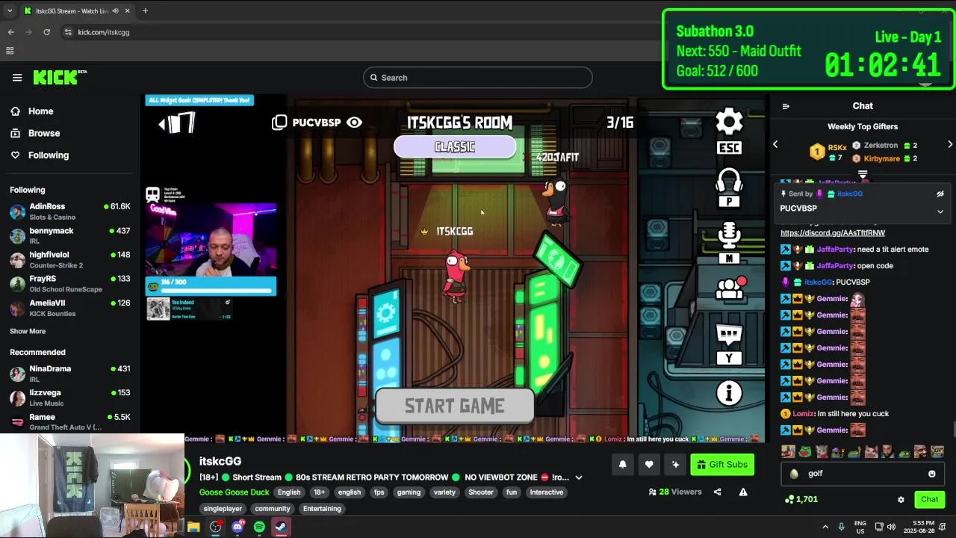956x538 pixels.
Task: Click the CLASSIC game mode selector
Action: tap(455, 147)
